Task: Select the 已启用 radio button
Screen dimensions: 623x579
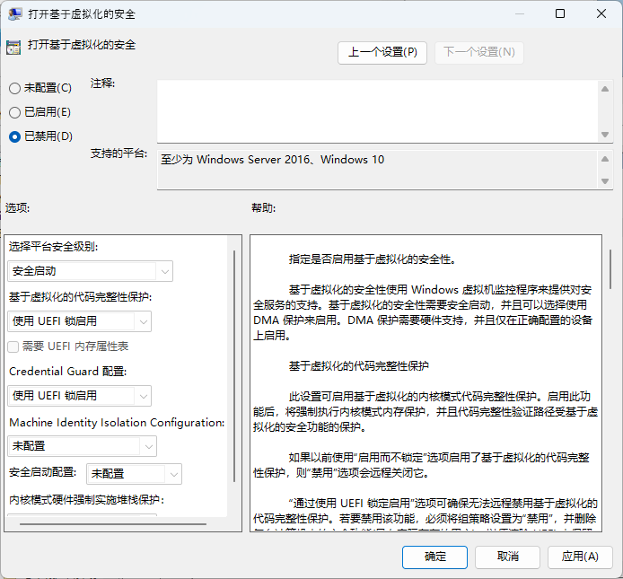Action: pos(14,112)
